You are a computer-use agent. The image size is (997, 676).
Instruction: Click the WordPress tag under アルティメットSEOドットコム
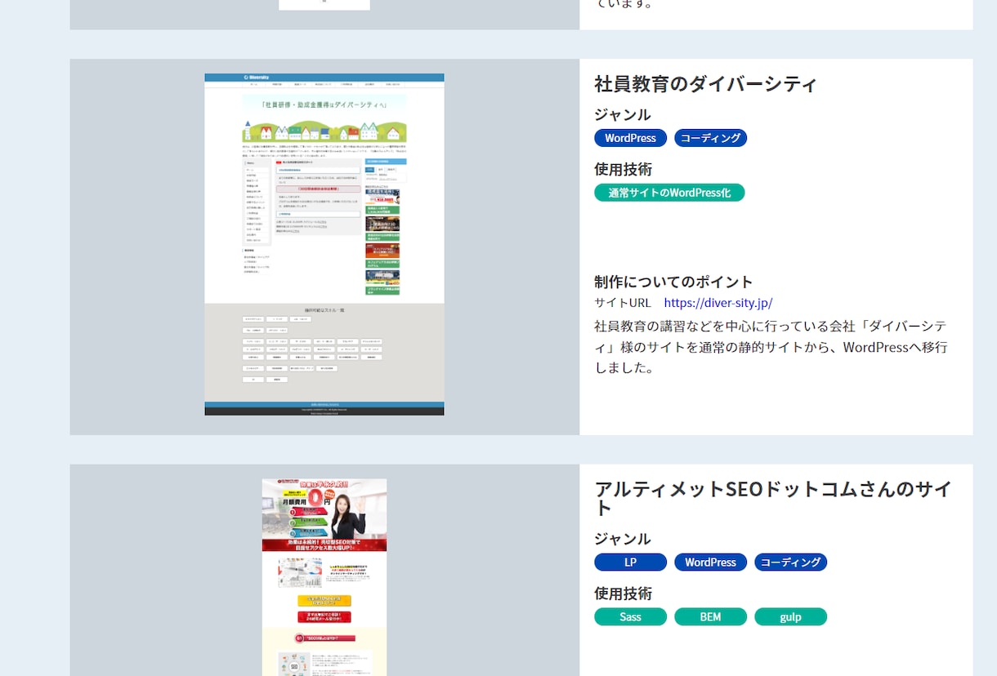710,563
